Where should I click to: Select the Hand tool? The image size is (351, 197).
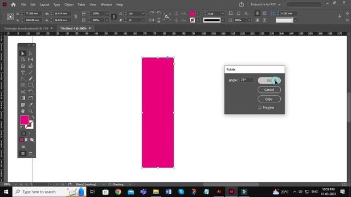pos(23,111)
